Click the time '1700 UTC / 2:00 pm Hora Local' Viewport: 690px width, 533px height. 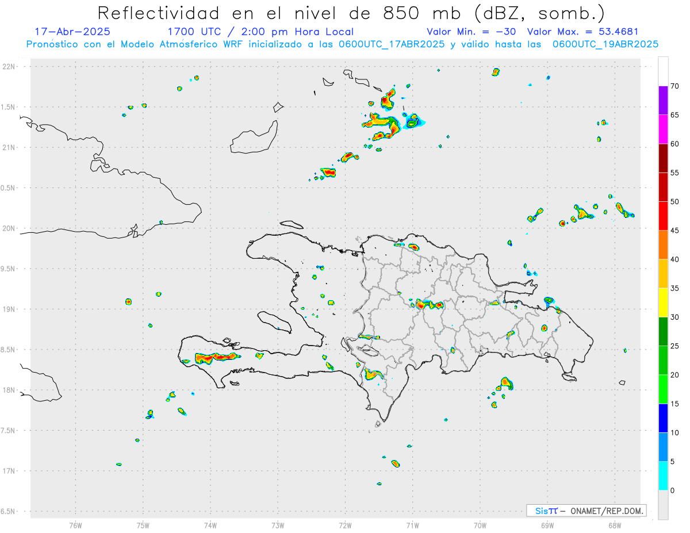coord(260,32)
